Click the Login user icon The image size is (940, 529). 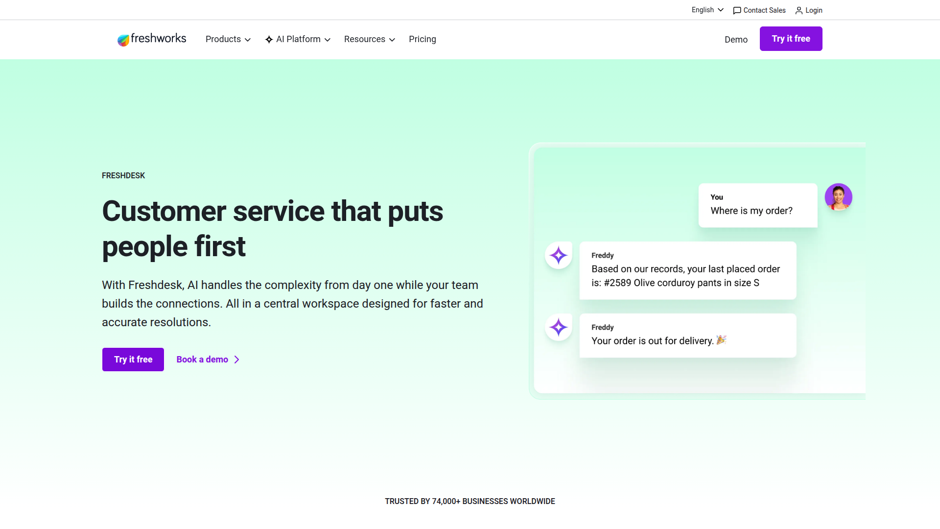[799, 10]
